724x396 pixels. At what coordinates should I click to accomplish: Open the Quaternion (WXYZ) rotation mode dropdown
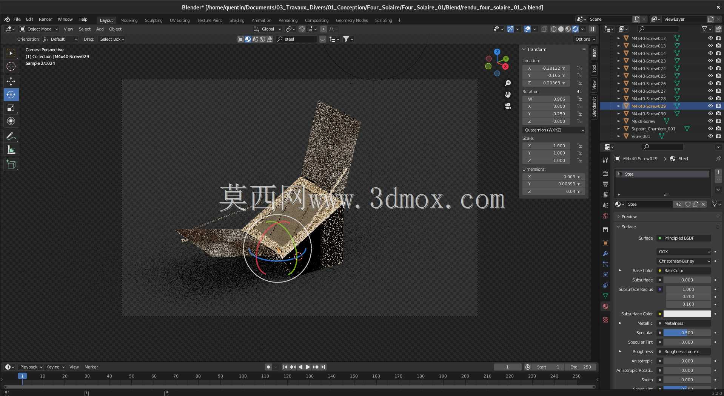click(554, 130)
